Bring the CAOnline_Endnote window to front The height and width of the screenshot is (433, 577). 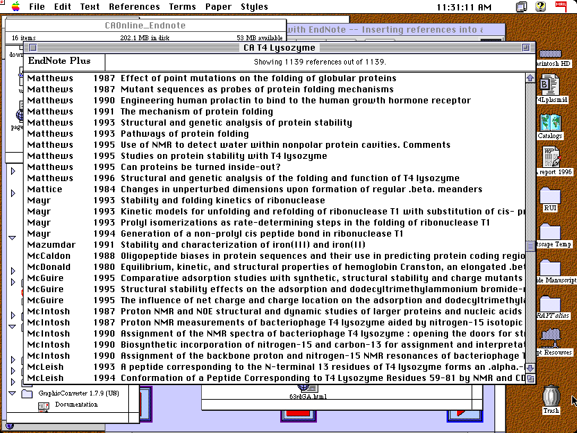click(146, 26)
